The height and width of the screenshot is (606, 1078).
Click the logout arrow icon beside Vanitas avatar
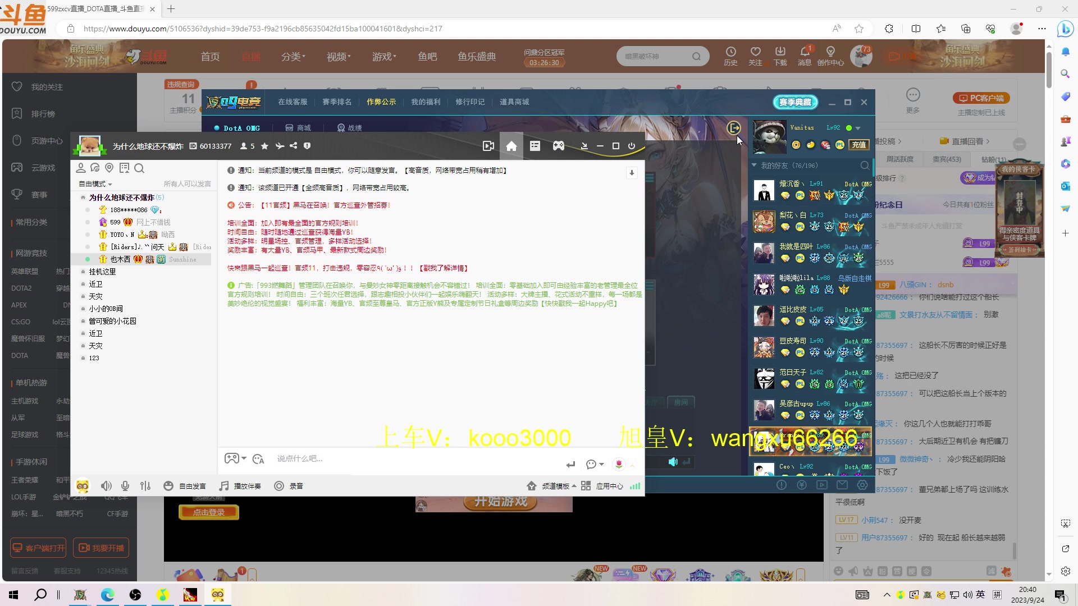(733, 128)
